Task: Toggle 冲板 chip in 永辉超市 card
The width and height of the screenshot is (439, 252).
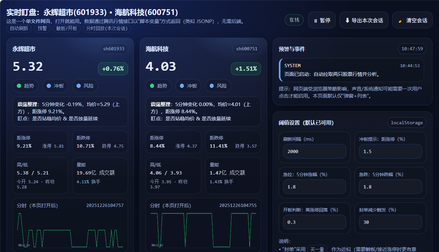Action: coord(55,86)
